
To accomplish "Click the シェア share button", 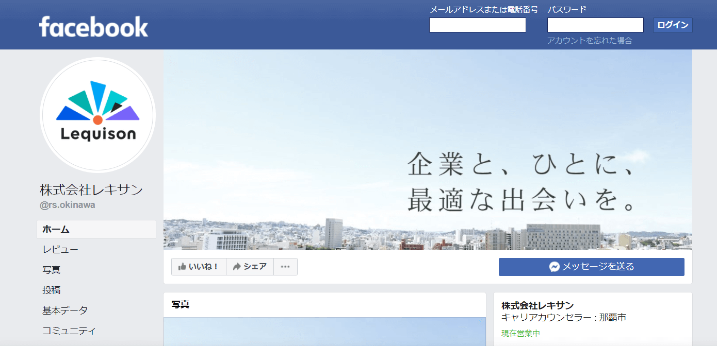I will [250, 267].
